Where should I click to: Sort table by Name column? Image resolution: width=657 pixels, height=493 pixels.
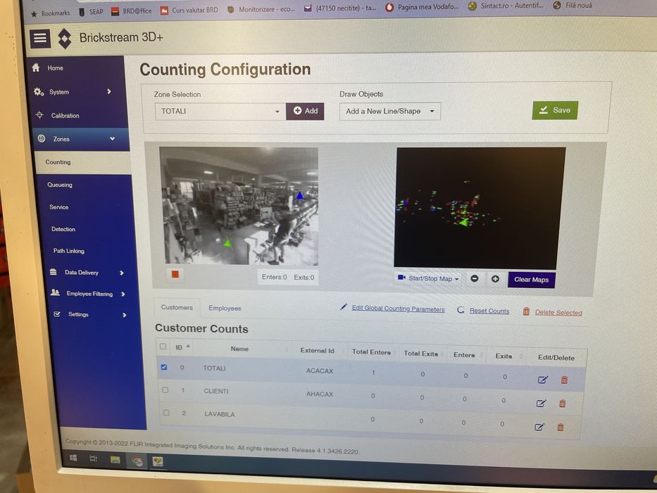tap(239, 349)
